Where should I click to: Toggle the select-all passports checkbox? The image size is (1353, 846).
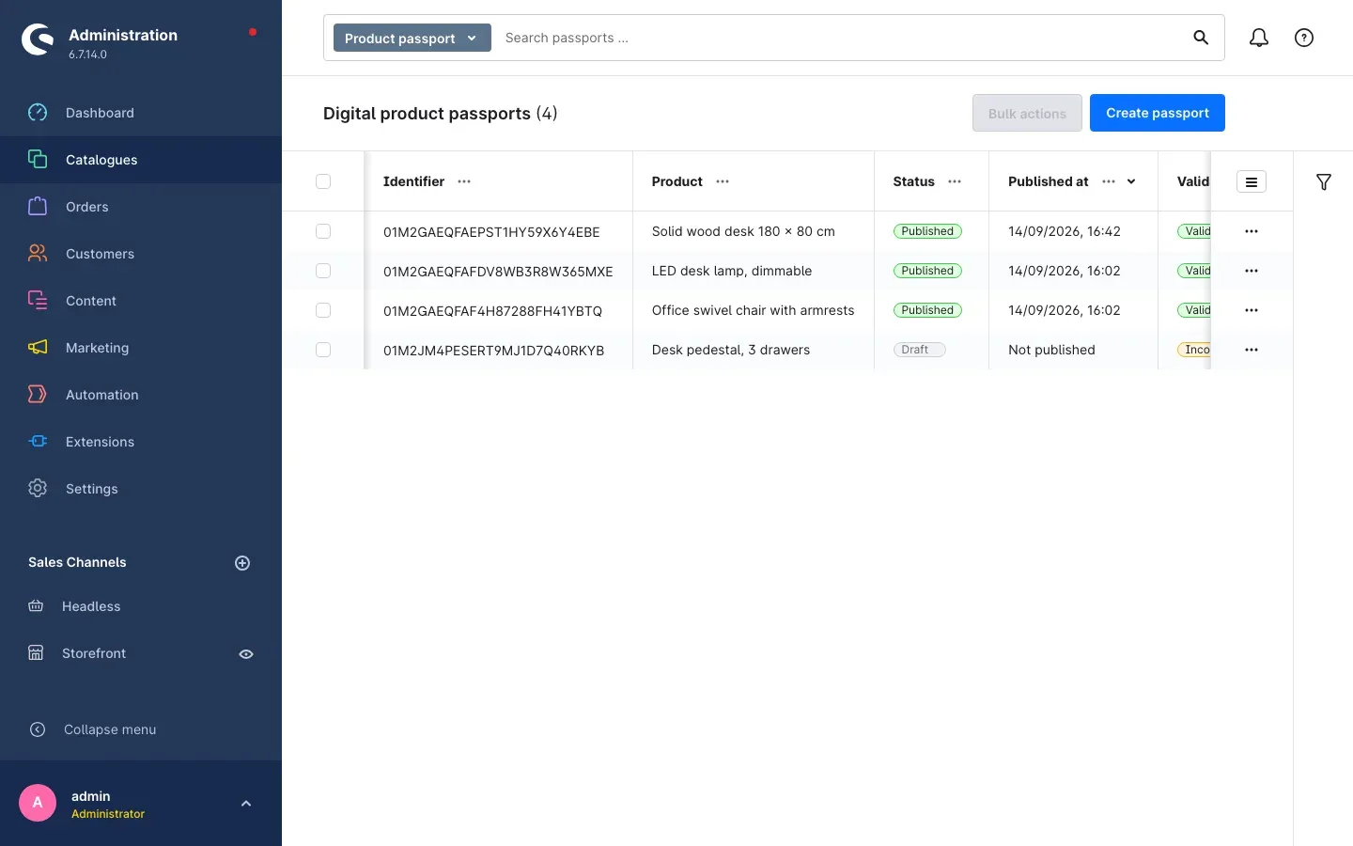coord(323,181)
